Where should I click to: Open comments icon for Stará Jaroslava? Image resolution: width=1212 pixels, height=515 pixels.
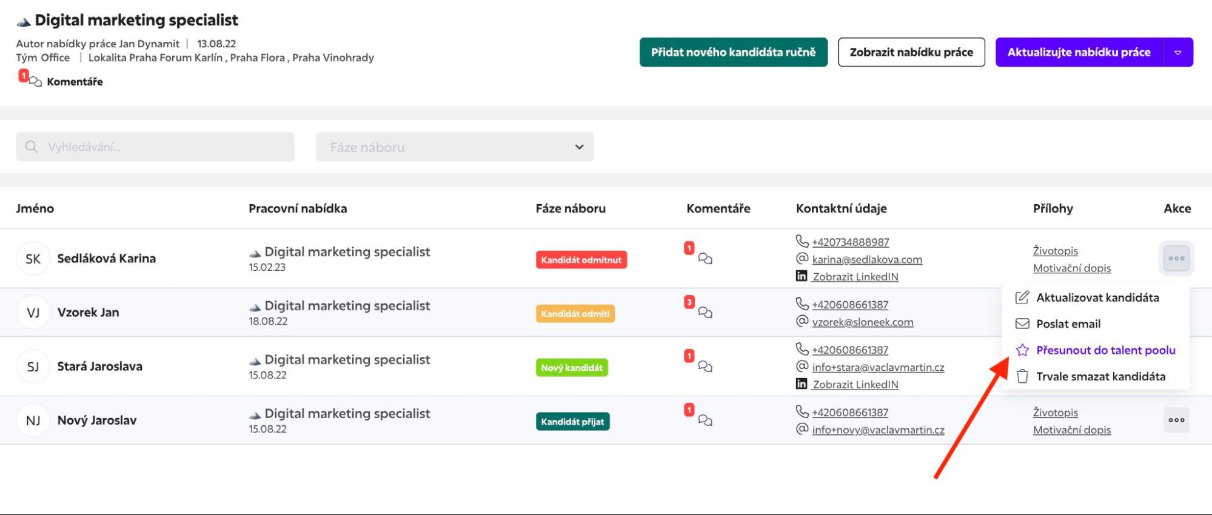click(x=705, y=367)
